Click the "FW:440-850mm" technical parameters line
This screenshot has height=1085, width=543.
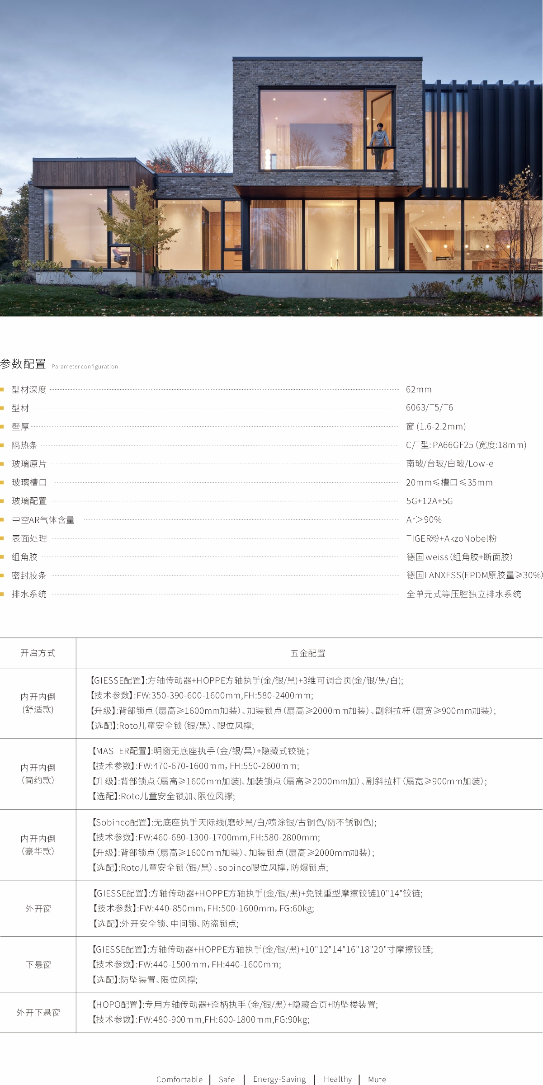203,908
